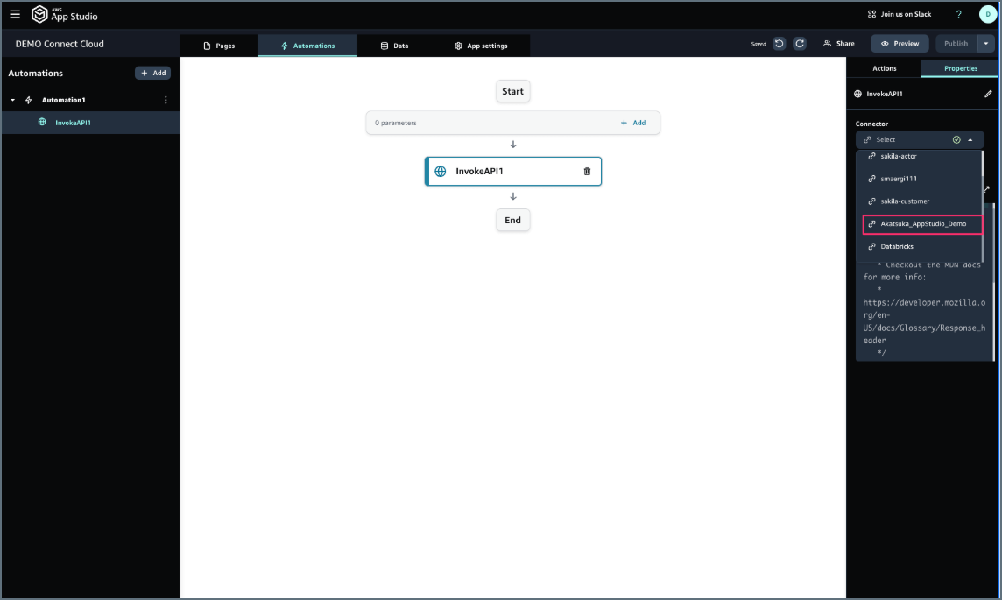This screenshot has height=600, width=1002.
Task: Open the hamburger navigation menu
Action: (x=14, y=14)
